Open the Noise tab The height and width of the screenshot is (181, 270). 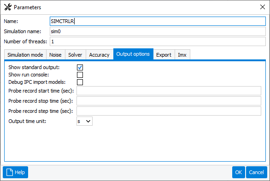[55, 55]
